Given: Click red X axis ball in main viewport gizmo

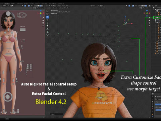Looking at the screenshot, I should (150, 13).
